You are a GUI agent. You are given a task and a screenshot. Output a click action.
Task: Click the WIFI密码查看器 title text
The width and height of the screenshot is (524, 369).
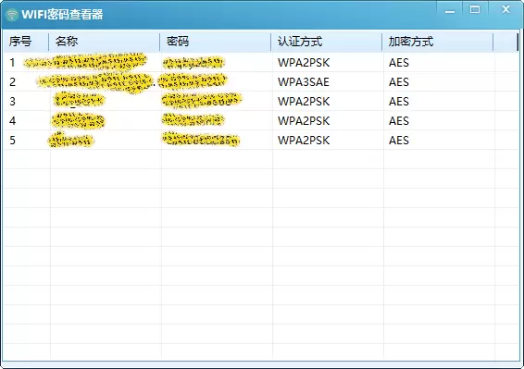pyautogui.click(x=62, y=15)
